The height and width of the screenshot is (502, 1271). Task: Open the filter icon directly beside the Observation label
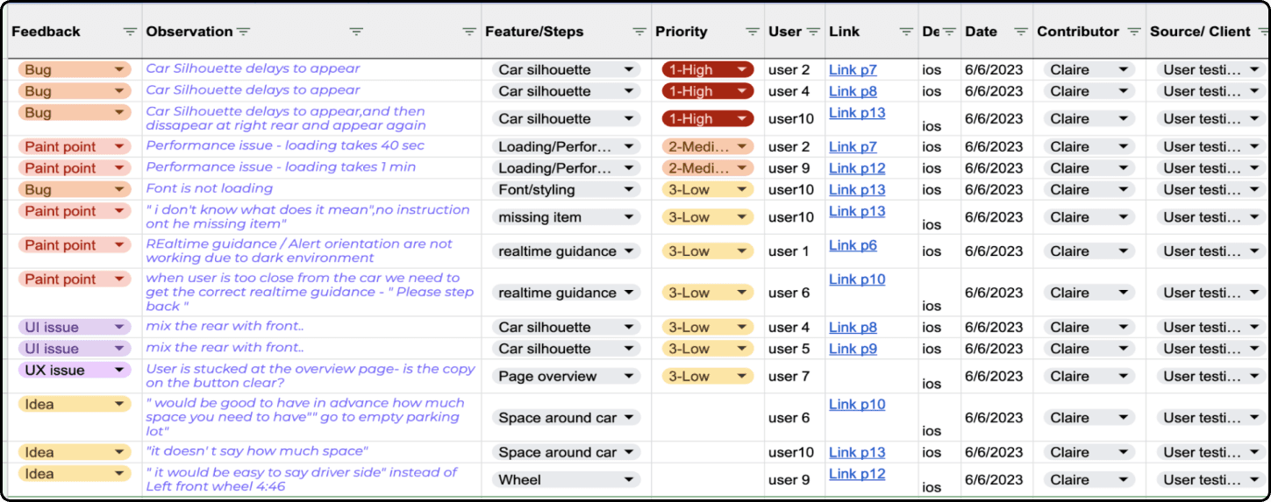tap(243, 32)
